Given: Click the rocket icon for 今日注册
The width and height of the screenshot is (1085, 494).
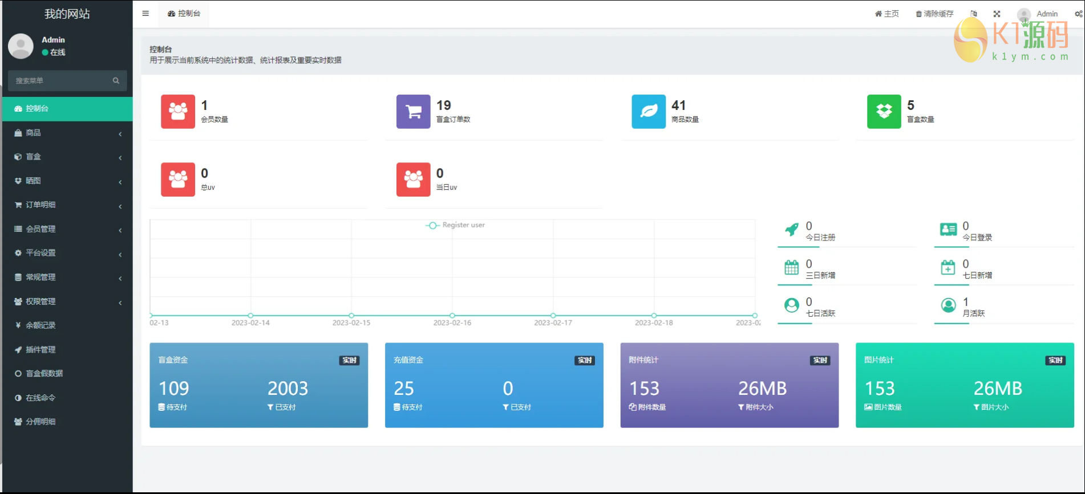Looking at the screenshot, I should [x=792, y=230].
